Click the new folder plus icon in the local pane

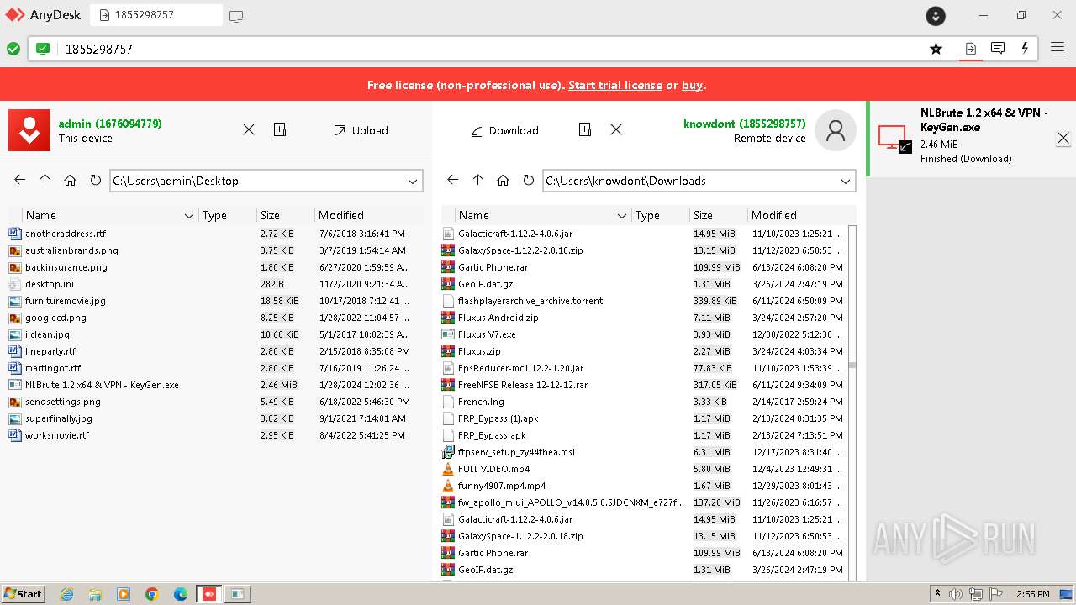coord(280,129)
